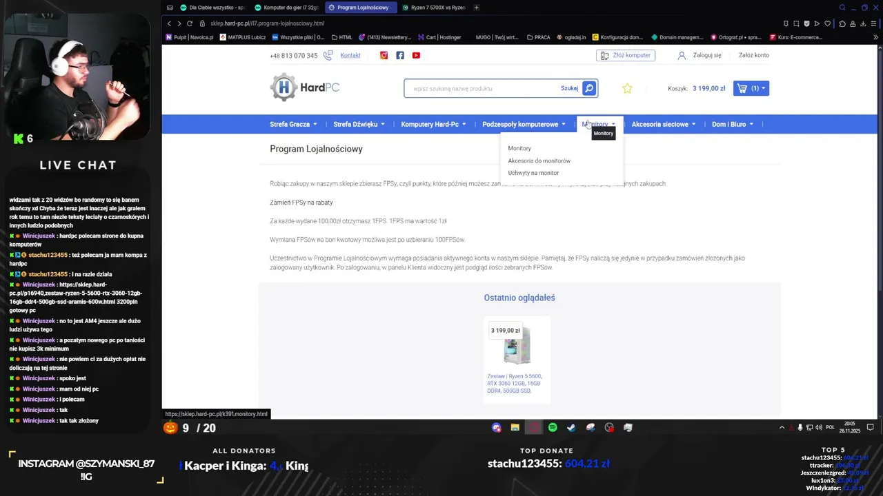Screen dimensions: 883x496
Task: Switch to the 'Ryzen 7 5700X vs Ryzen' tab
Action: click(x=433, y=8)
